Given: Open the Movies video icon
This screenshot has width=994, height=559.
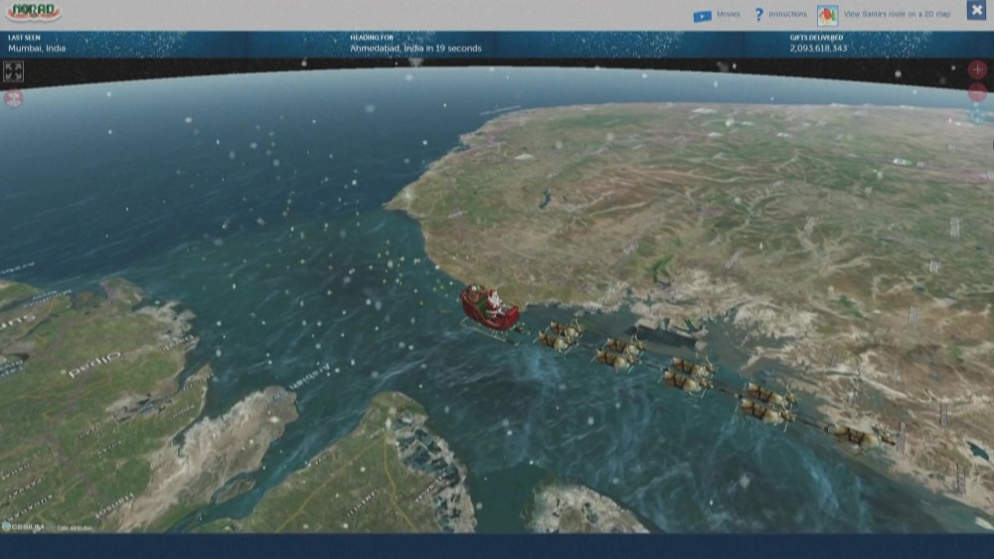Looking at the screenshot, I should 702,15.
